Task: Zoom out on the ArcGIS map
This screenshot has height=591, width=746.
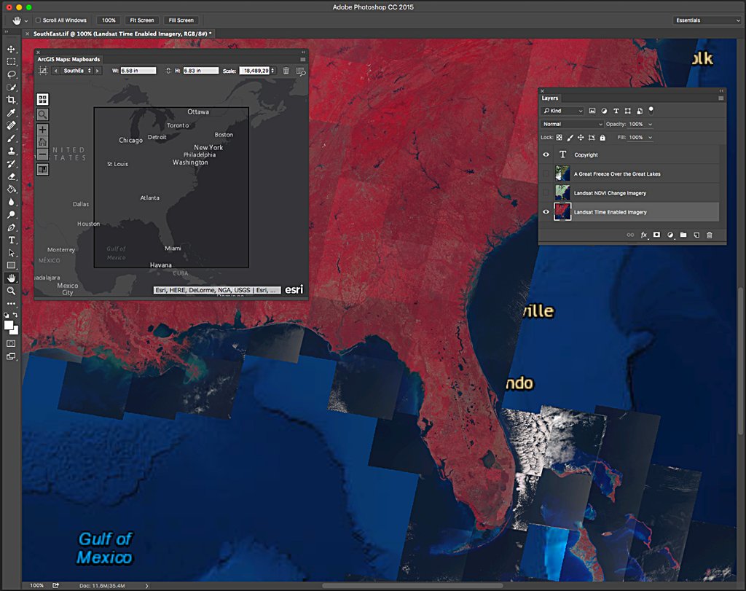Action: pos(42,154)
